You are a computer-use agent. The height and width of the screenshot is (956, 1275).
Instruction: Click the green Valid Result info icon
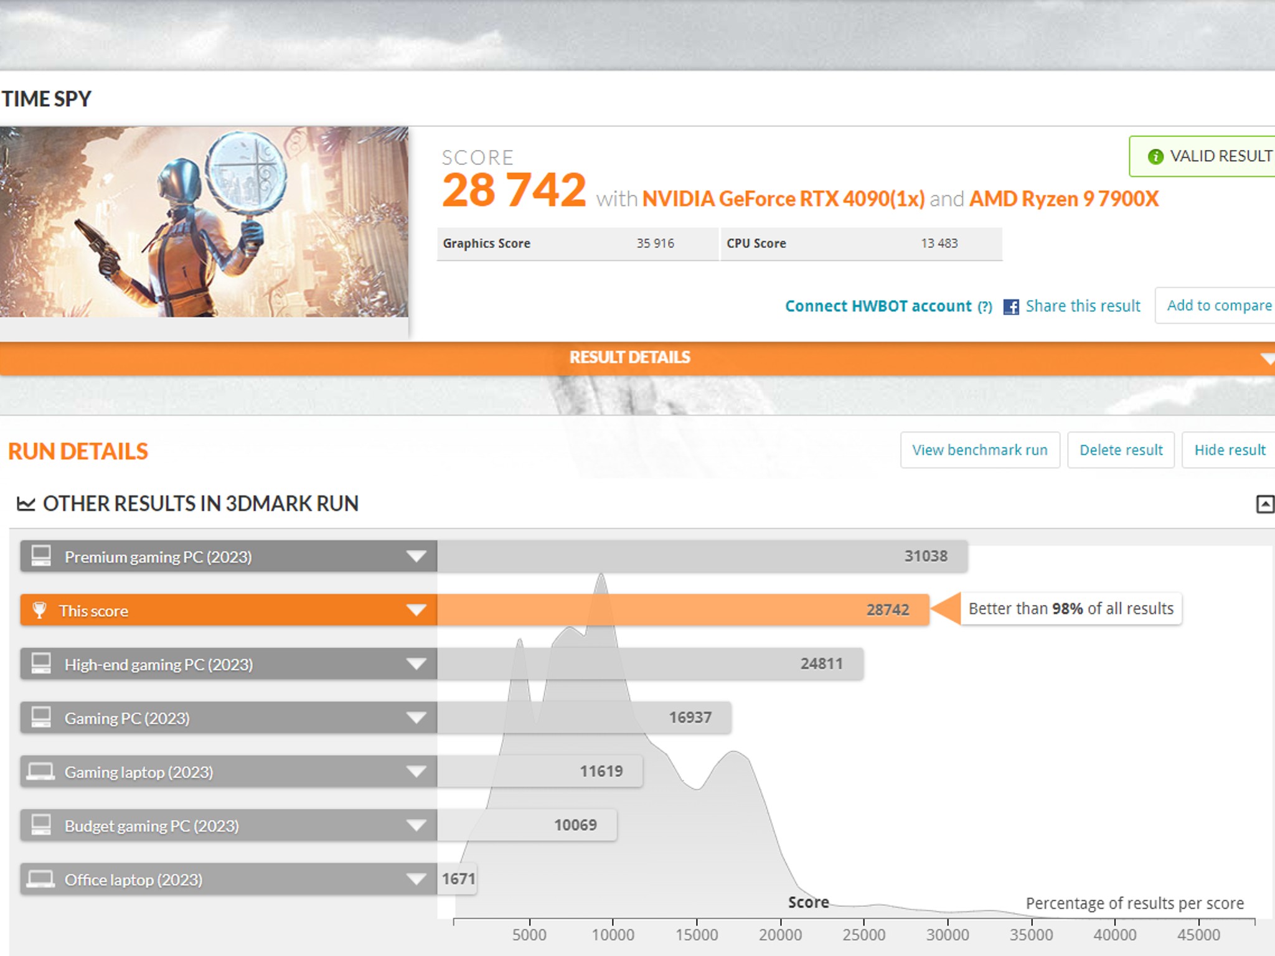click(x=1155, y=157)
